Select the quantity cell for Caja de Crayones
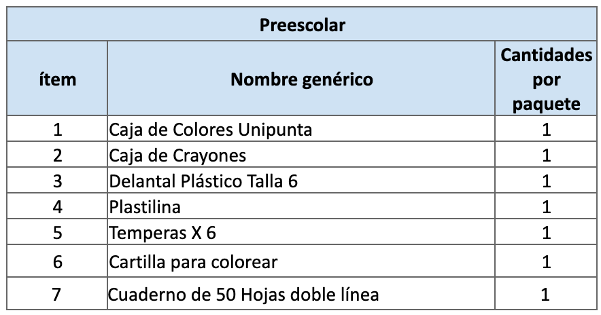This screenshot has width=601, height=315. point(546,155)
